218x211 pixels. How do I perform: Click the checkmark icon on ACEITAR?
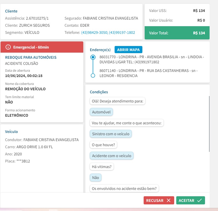pos(199,200)
